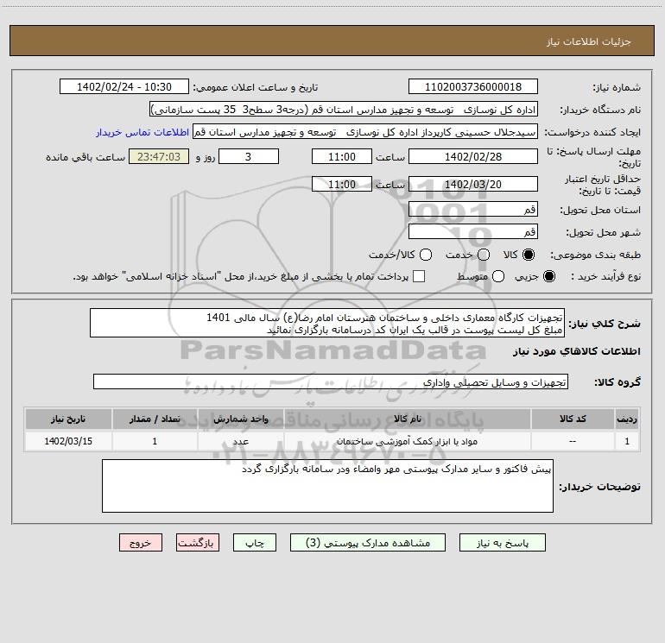Click the چاپ print button
This screenshot has height=643, width=665.
click(255, 543)
